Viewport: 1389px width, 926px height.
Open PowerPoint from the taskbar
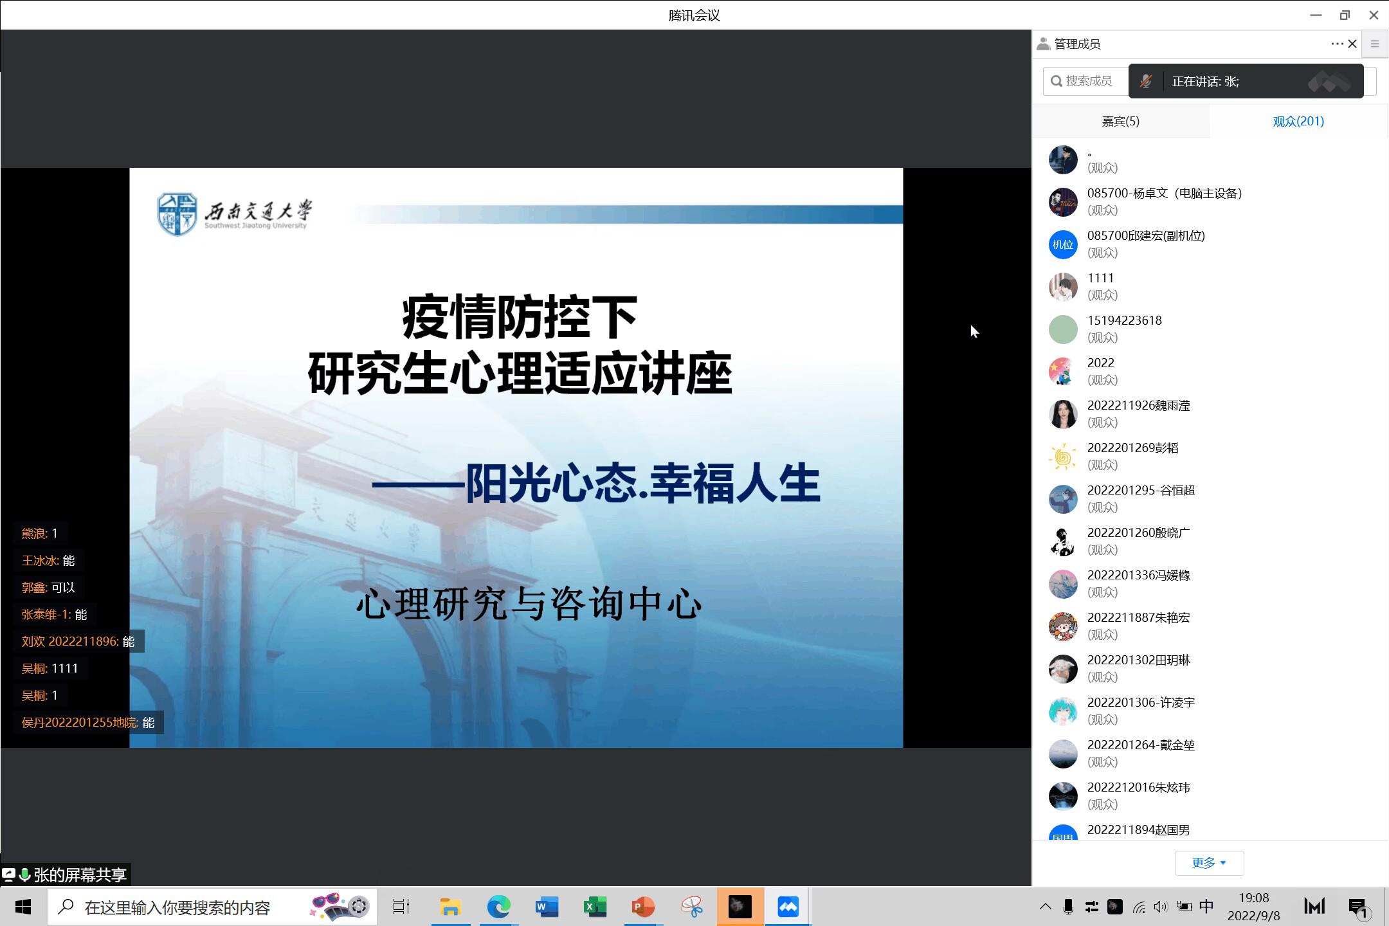pyautogui.click(x=642, y=907)
